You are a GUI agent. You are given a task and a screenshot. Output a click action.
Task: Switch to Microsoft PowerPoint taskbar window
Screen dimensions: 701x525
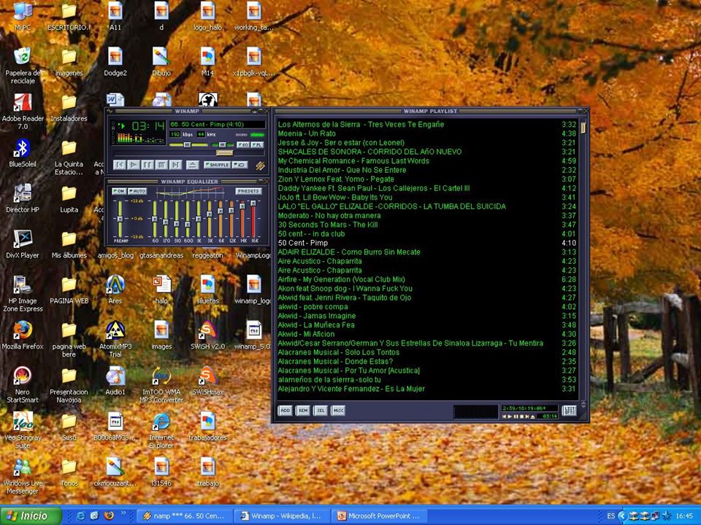click(x=379, y=516)
